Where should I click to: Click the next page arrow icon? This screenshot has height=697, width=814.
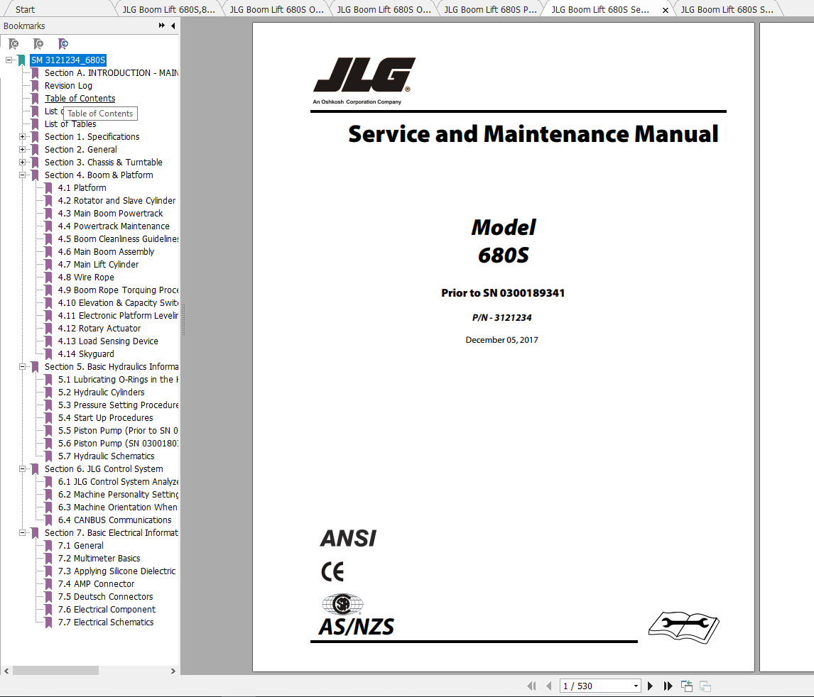[650, 686]
